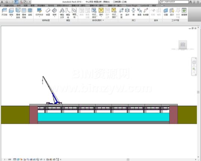Switch to the Lumion ribbon tab
The width and height of the screenshot is (201, 161).
(145, 6)
